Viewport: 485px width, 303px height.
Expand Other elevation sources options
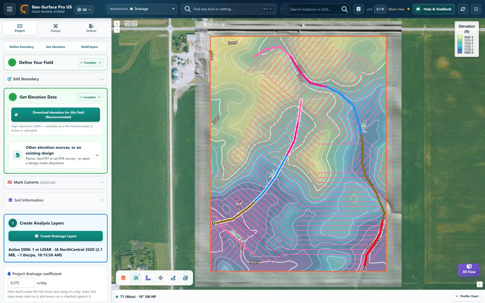pos(55,155)
